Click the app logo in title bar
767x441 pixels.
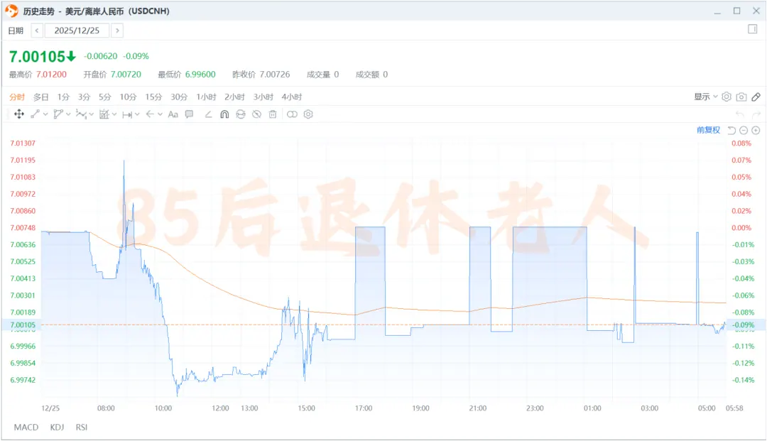11,11
